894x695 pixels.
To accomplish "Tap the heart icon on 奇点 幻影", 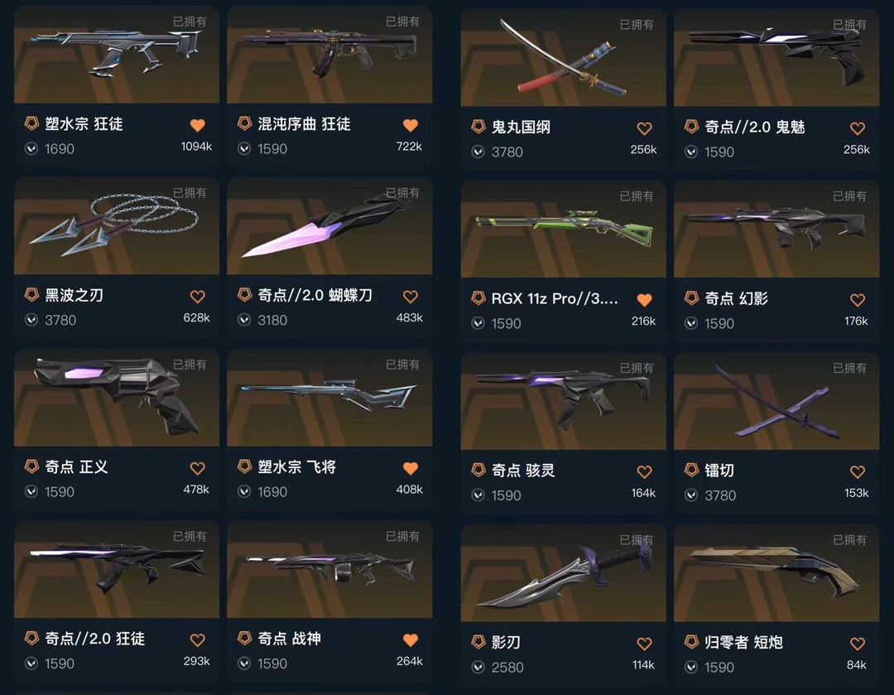I will (x=858, y=300).
